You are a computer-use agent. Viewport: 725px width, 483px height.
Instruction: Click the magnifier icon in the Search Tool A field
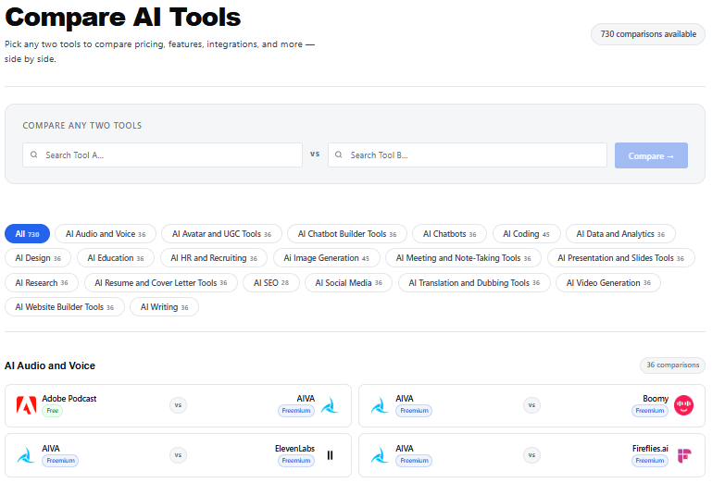[33, 155]
